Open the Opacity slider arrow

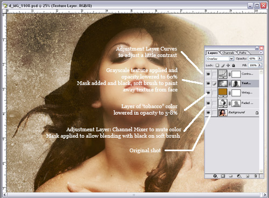pos(259,59)
